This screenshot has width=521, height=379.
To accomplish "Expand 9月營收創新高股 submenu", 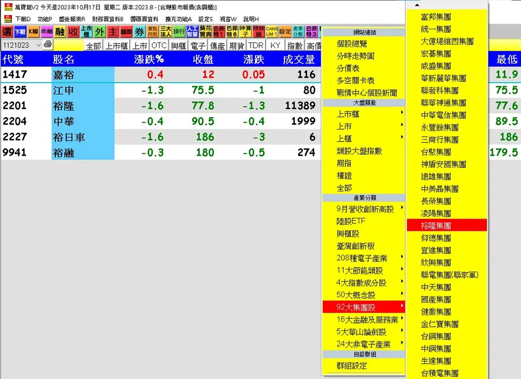I will (364, 209).
